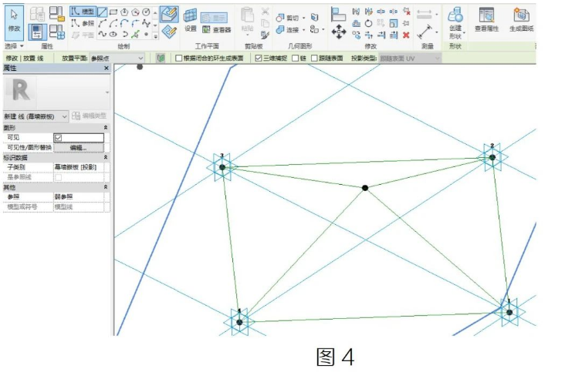Image resolution: width=565 pixels, height=372 pixels.
Task: Click reference point 3 in canvas
Action: coord(222,167)
